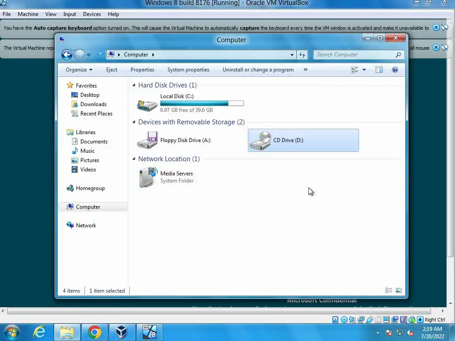The width and height of the screenshot is (455, 341).
Task: Click the search magnifier icon
Action: point(398,55)
